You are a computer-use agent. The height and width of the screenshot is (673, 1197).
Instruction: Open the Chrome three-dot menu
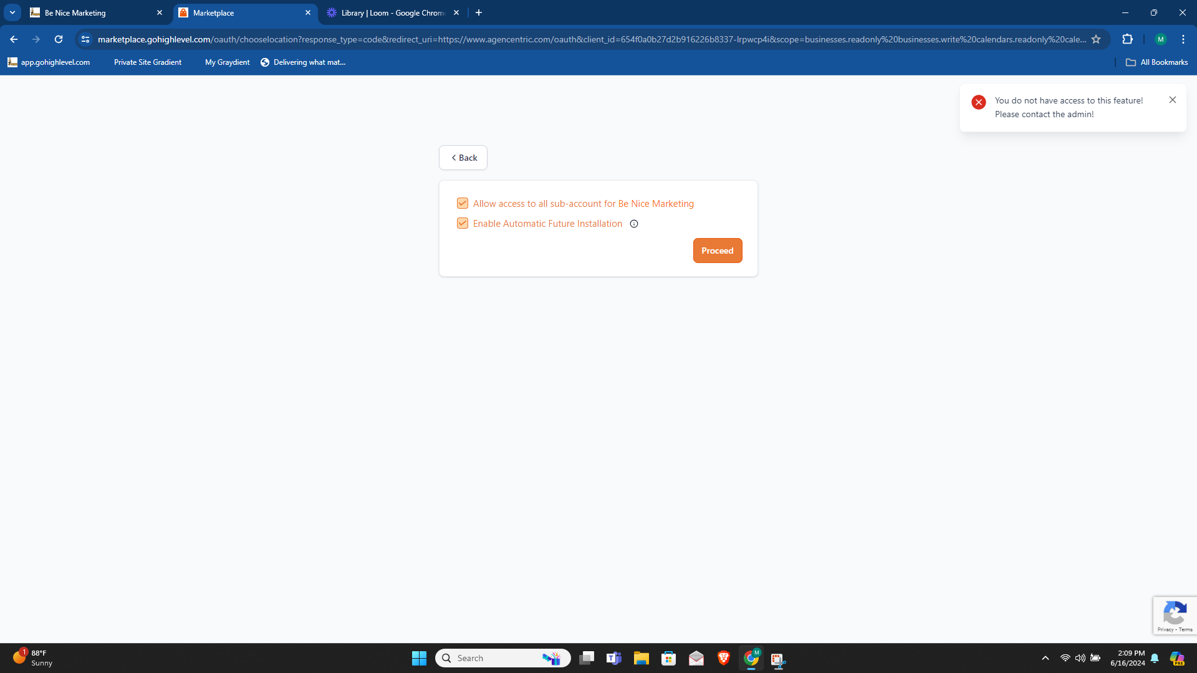[x=1183, y=39]
